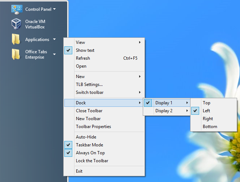This screenshot has height=182, width=240.
Task: Click Exit in the context menu
Action: click(x=104, y=171)
